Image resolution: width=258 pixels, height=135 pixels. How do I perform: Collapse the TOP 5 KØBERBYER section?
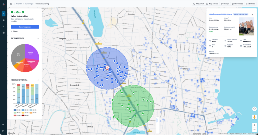click(x=38, y=38)
